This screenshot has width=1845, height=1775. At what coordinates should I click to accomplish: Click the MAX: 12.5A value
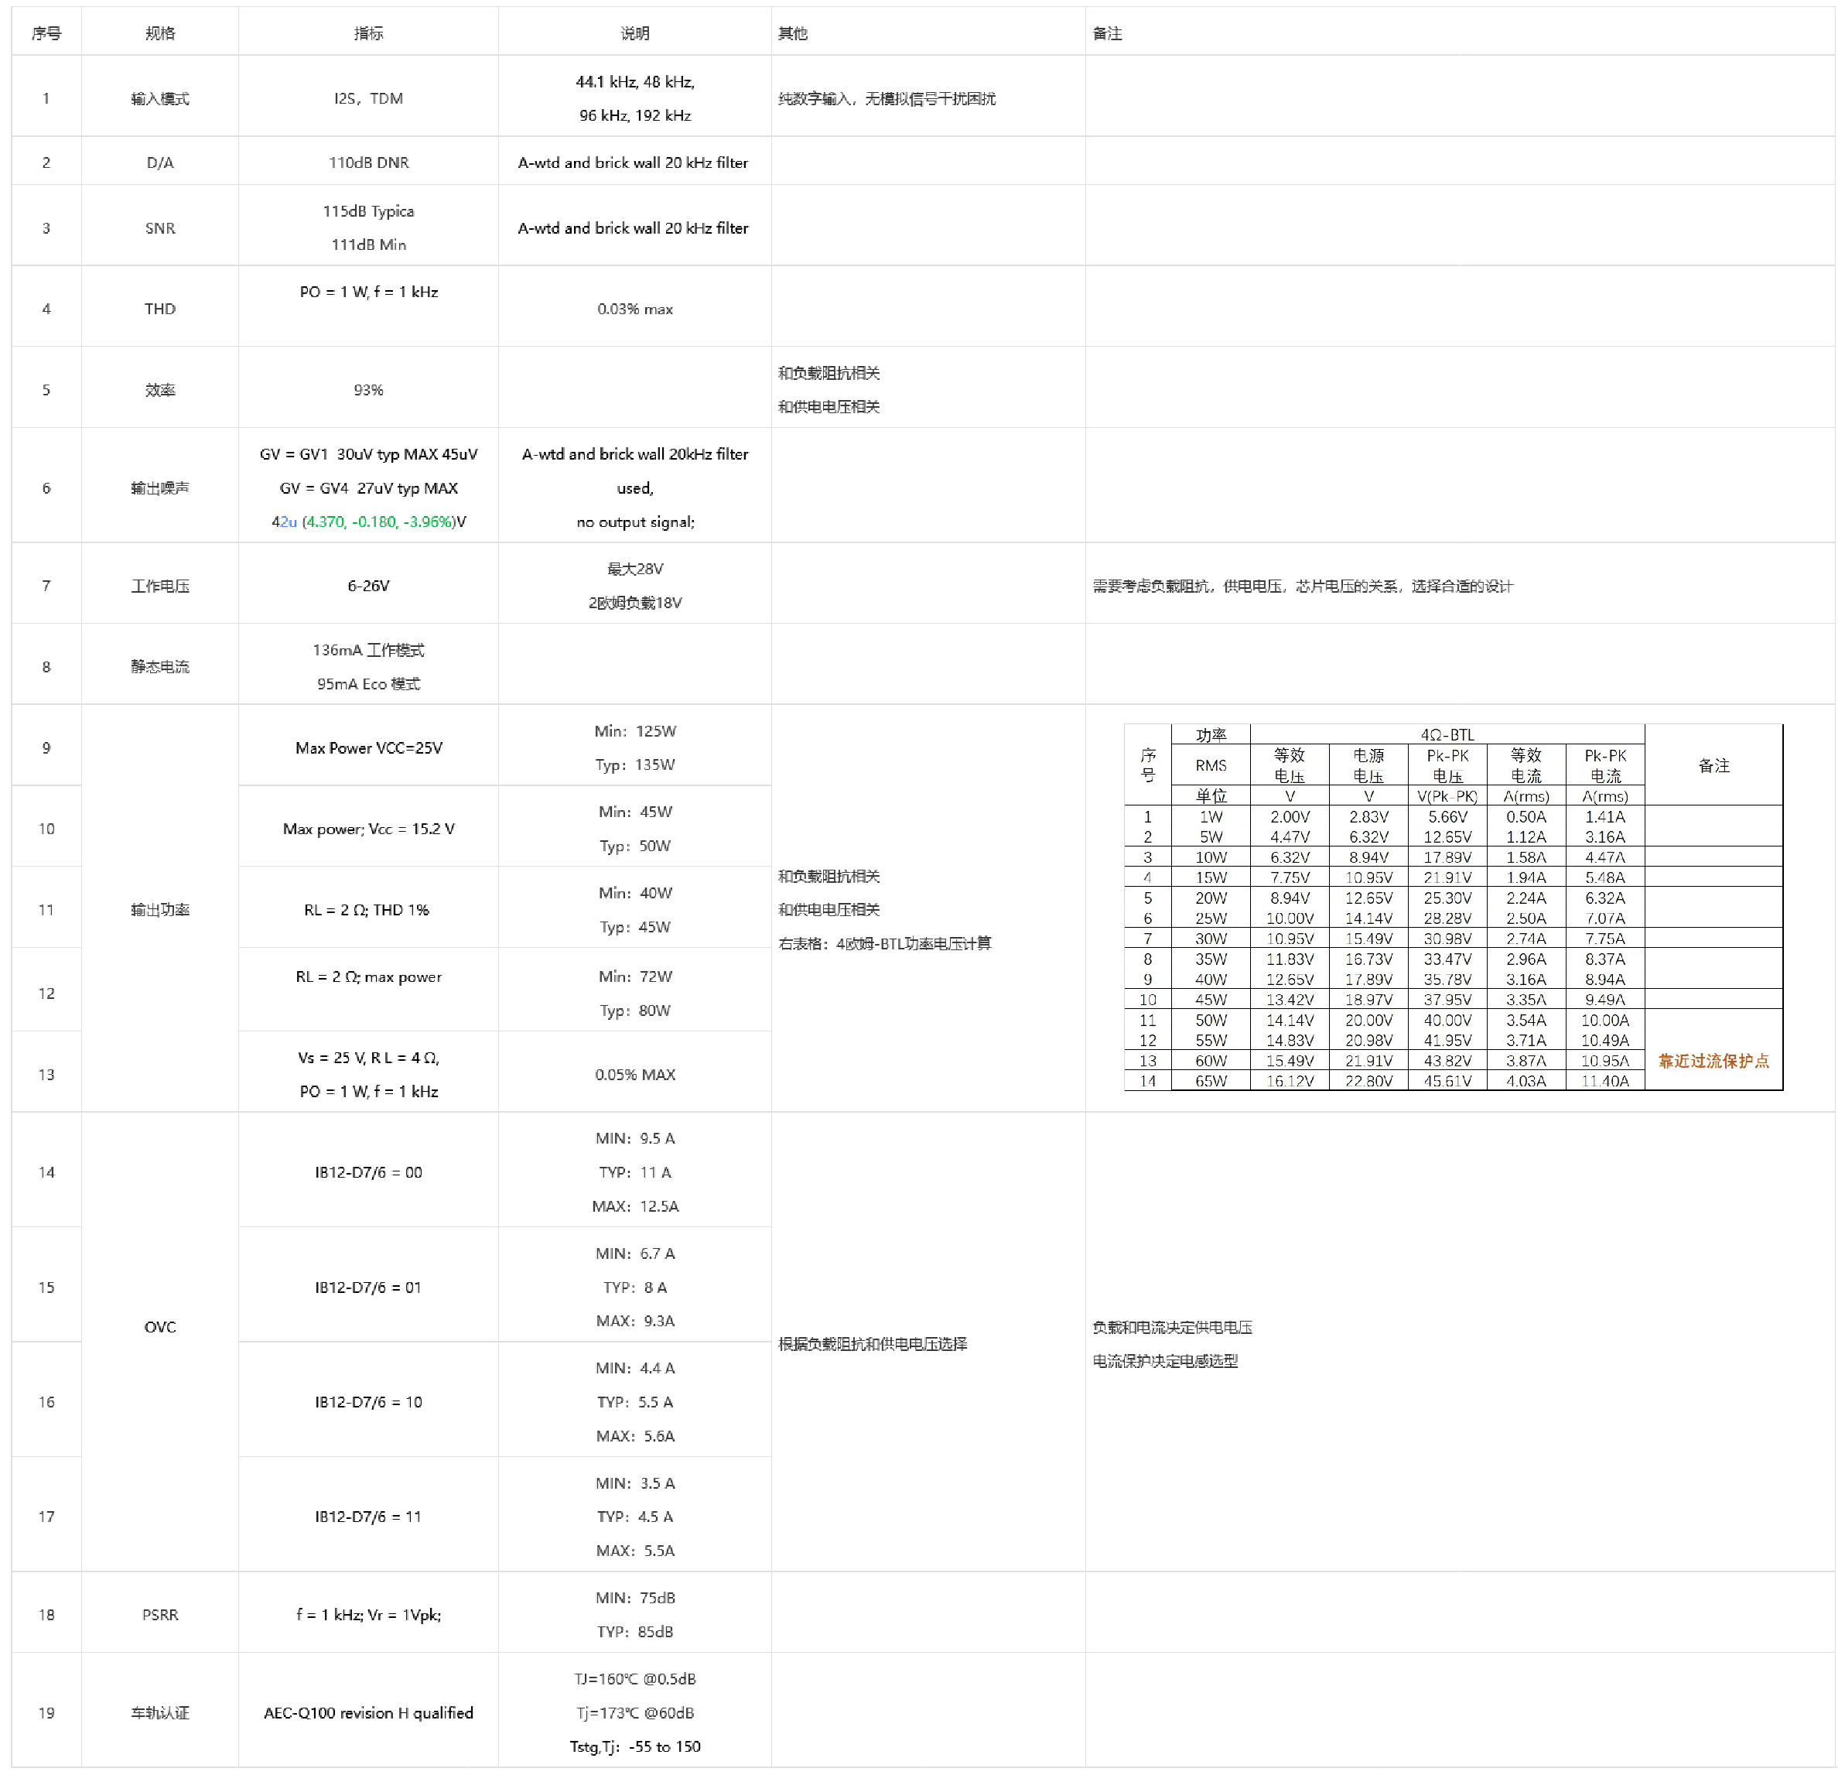634,1206
